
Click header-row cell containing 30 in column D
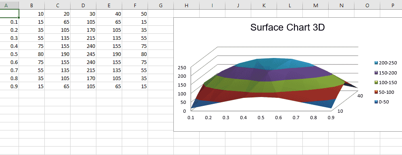pos(83,14)
